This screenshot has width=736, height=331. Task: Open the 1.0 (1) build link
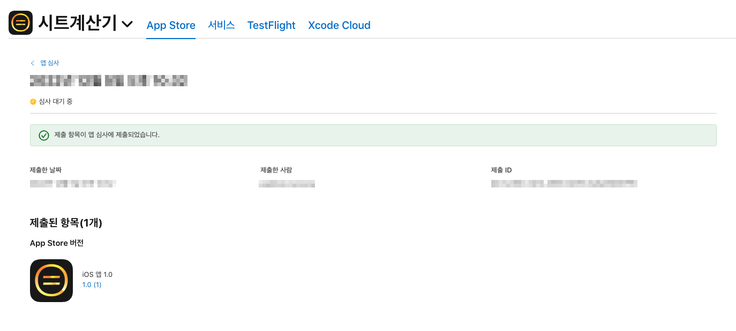click(x=92, y=285)
